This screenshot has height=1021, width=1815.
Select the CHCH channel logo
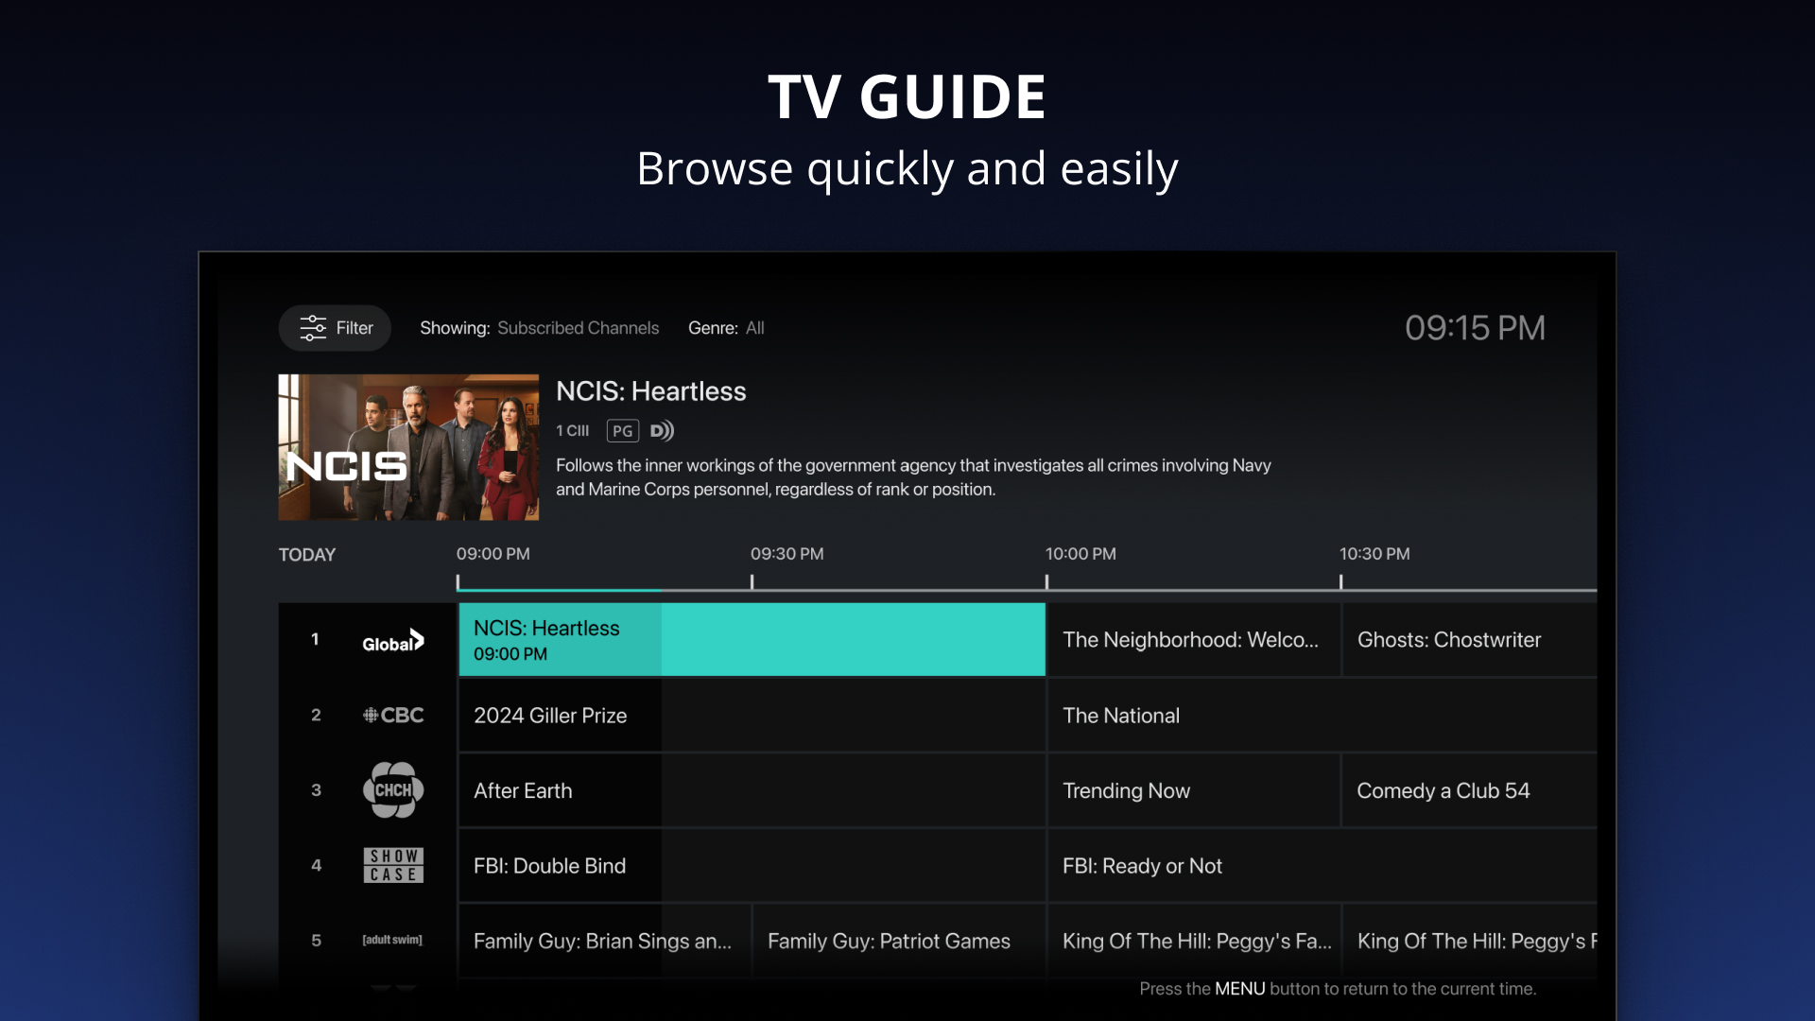pyautogui.click(x=393, y=790)
